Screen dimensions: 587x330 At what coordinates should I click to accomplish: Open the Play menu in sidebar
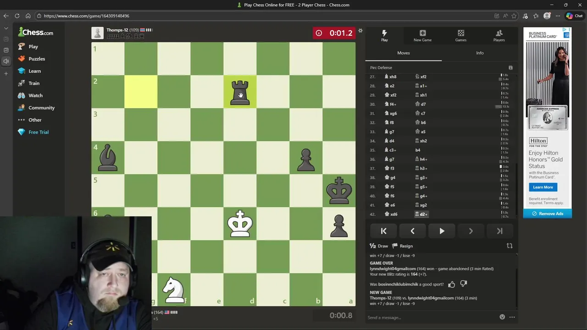click(x=28, y=46)
